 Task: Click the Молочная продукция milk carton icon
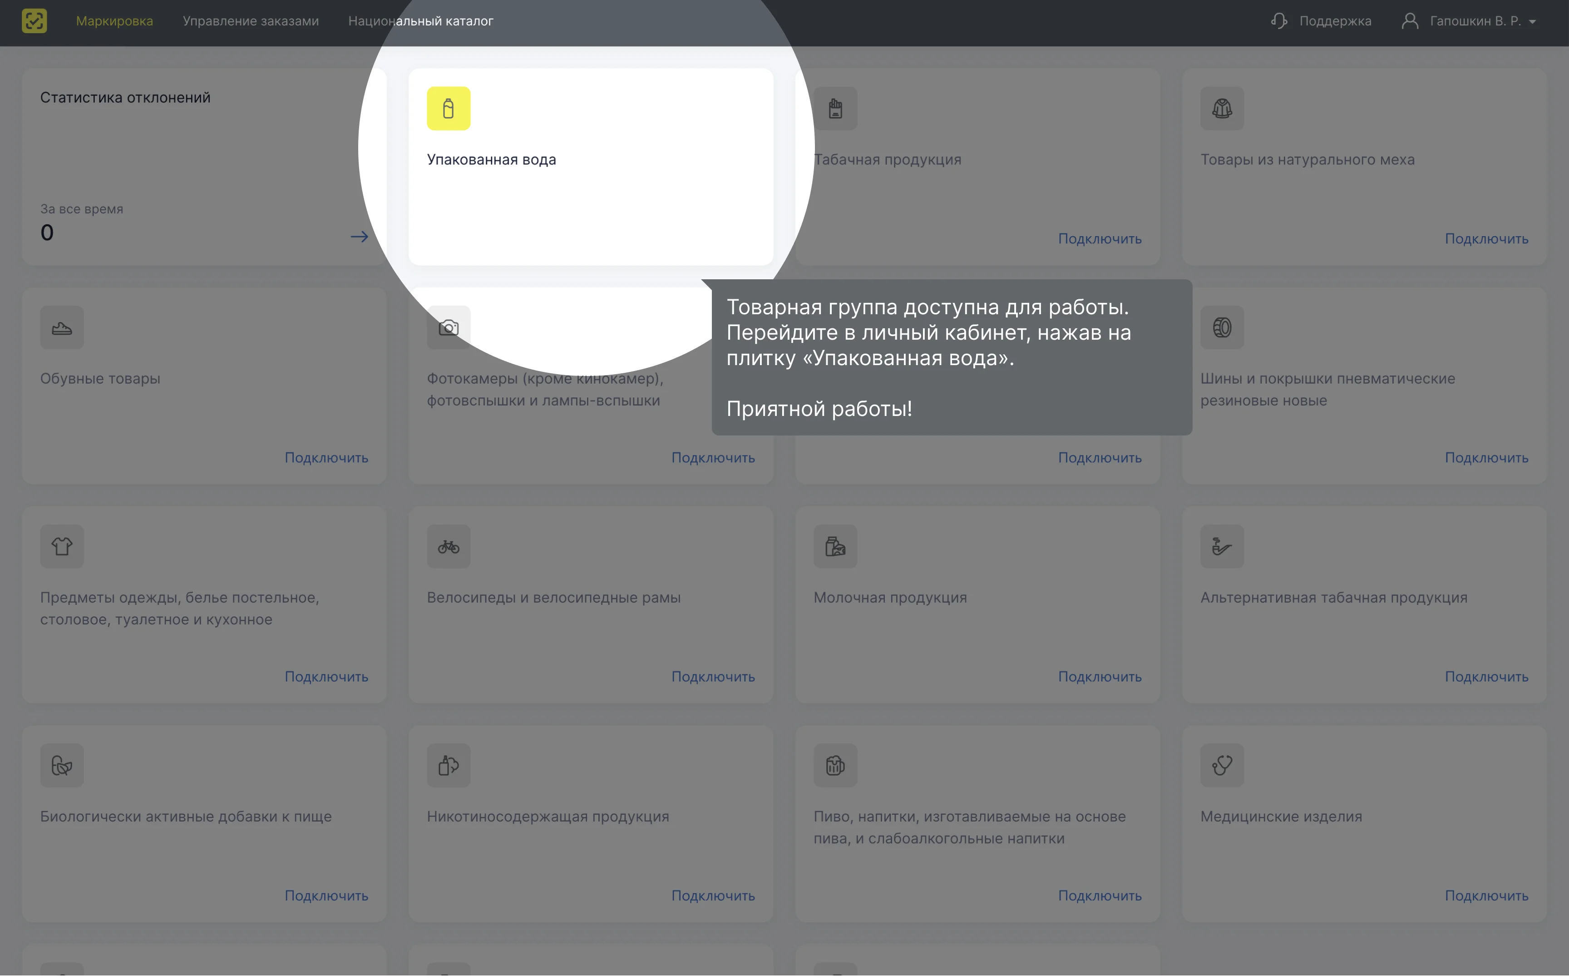(836, 546)
